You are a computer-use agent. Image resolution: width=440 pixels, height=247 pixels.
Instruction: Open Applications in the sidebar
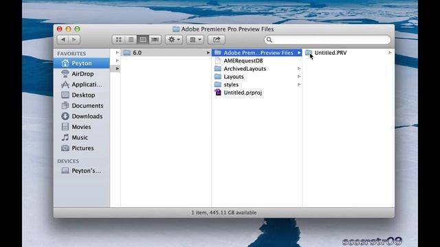pyautogui.click(x=82, y=84)
